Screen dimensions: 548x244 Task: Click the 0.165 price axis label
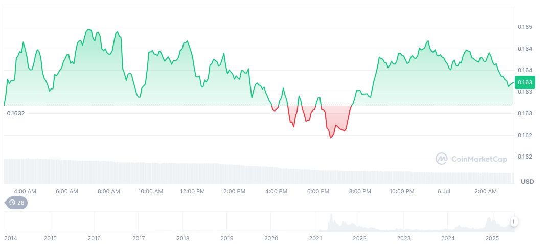tap(524, 27)
